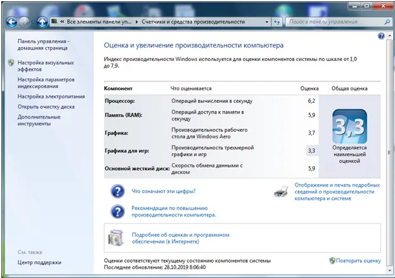Click the vertical scrollbar thumb
395x278 pixels.
click(389, 152)
